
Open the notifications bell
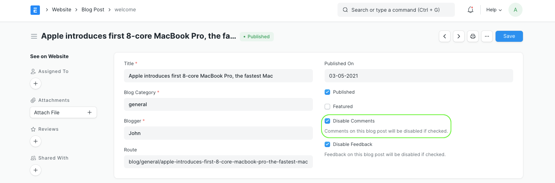(x=471, y=10)
